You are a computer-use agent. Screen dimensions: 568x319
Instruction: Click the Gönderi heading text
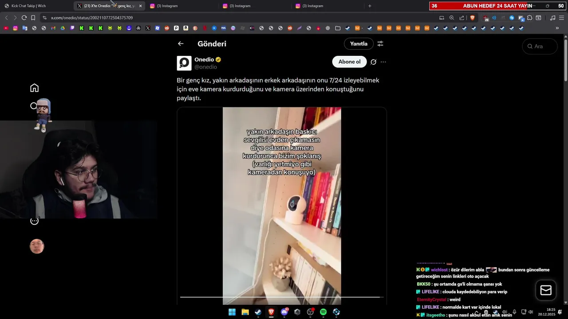[212, 43]
